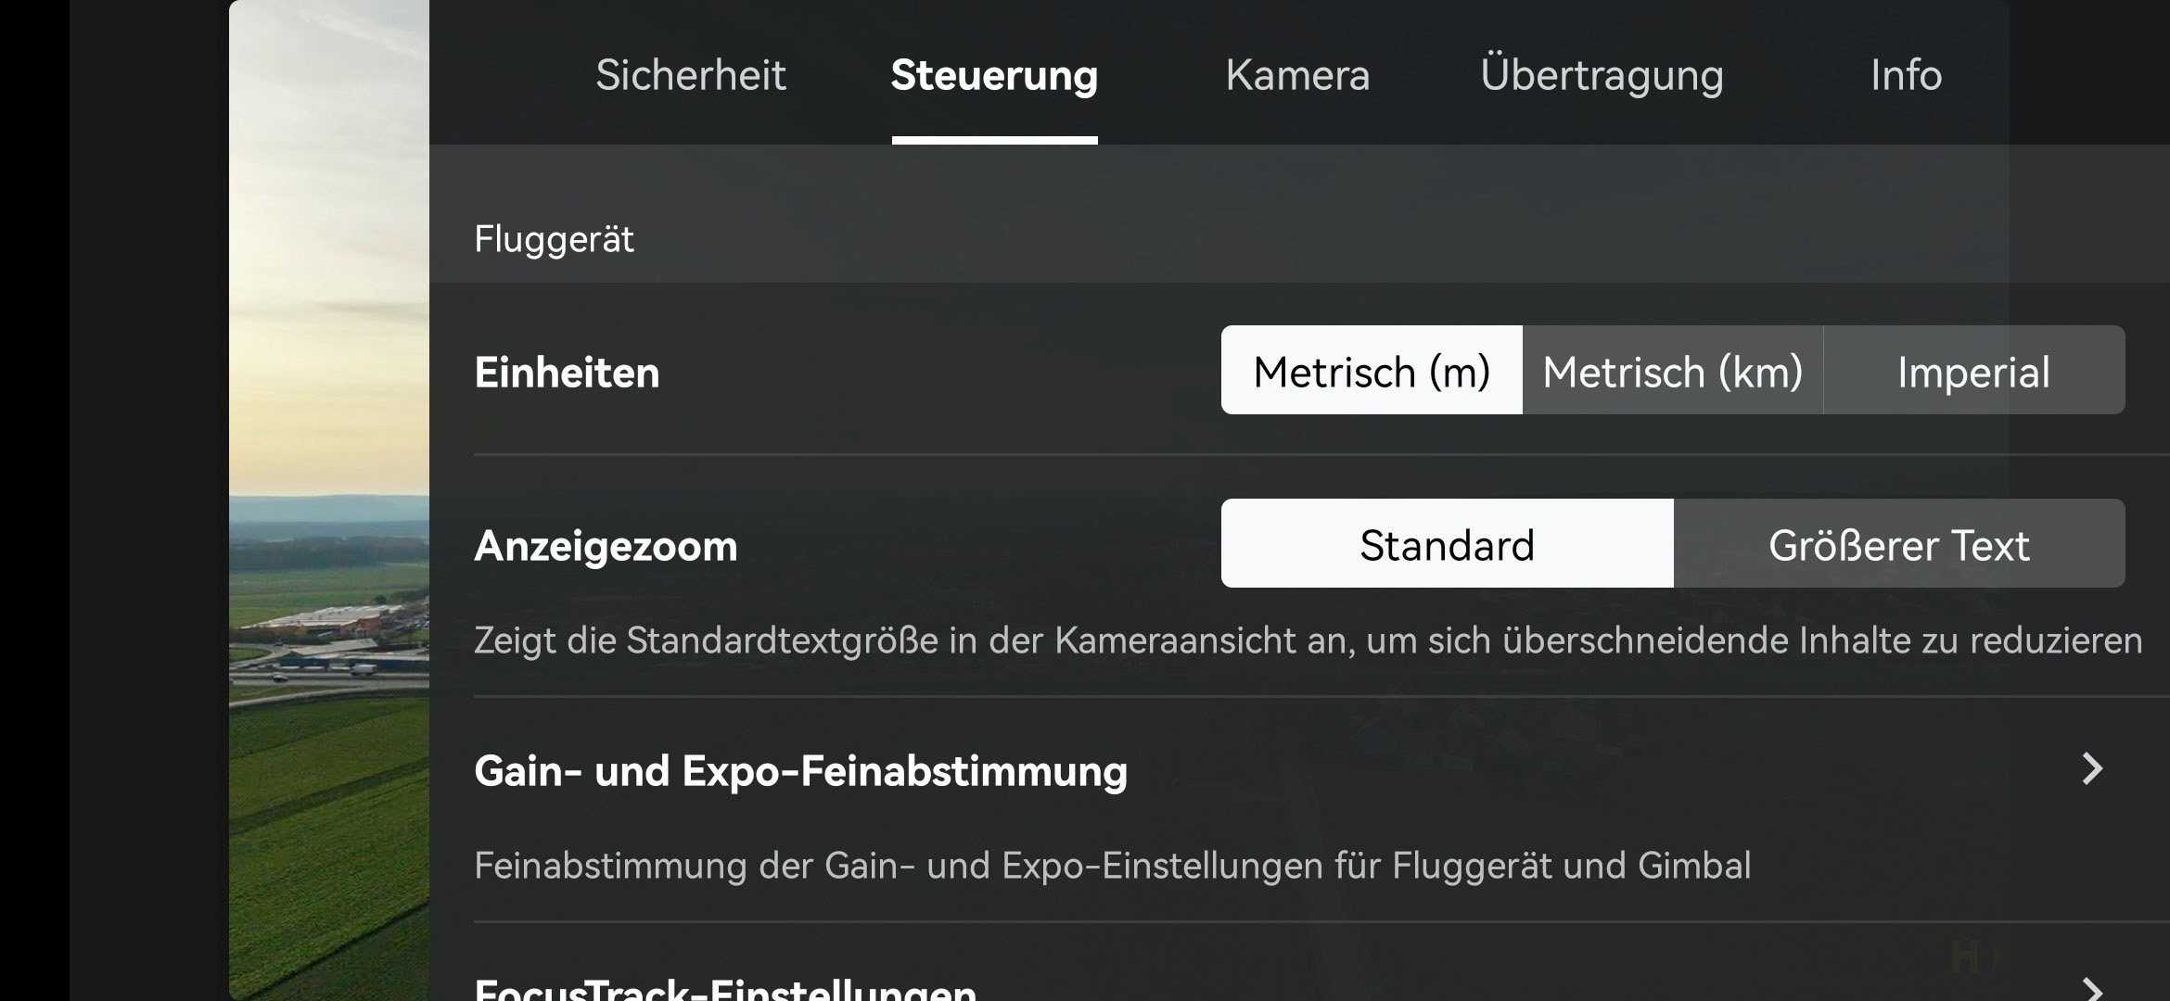The height and width of the screenshot is (1001, 2170).
Task: Open FocusTrack-Einstellungen entry
Action: click(x=724, y=988)
